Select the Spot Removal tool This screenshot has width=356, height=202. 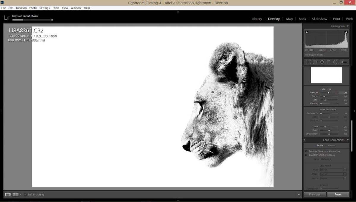tap(315, 62)
